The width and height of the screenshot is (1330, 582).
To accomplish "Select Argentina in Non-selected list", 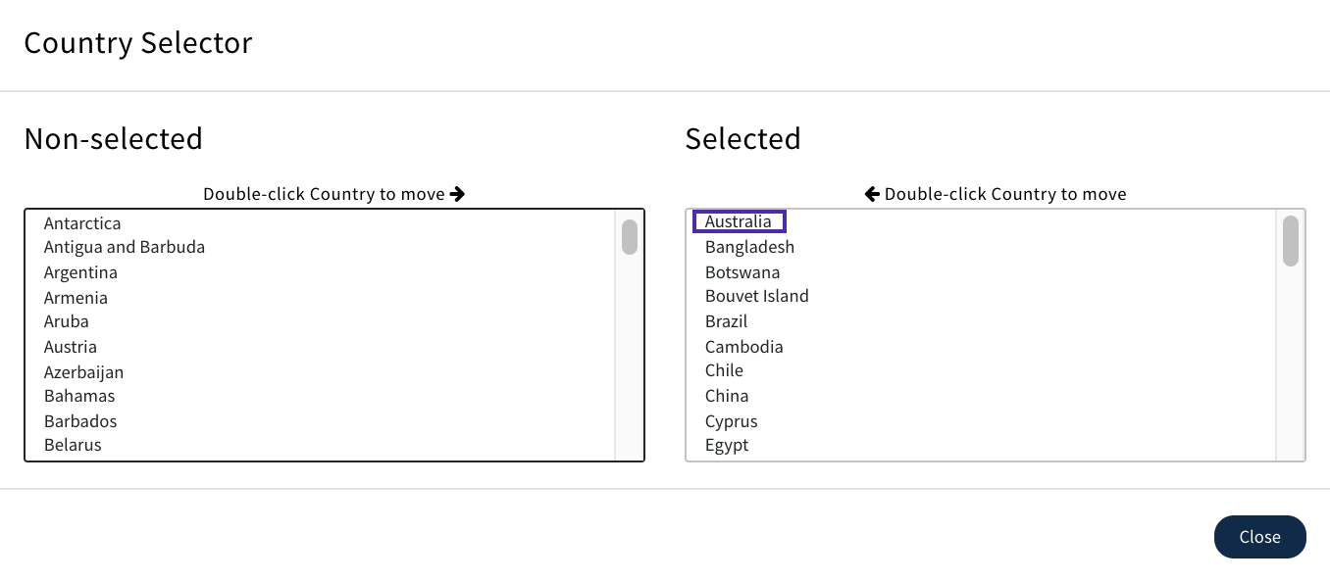I will 80,272.
